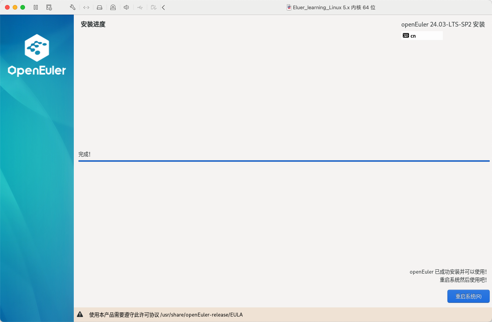Click the CD/DVD drive icon
Image resolution: width=492 pixels, height=322 pixels.
[x=113, y=7]
